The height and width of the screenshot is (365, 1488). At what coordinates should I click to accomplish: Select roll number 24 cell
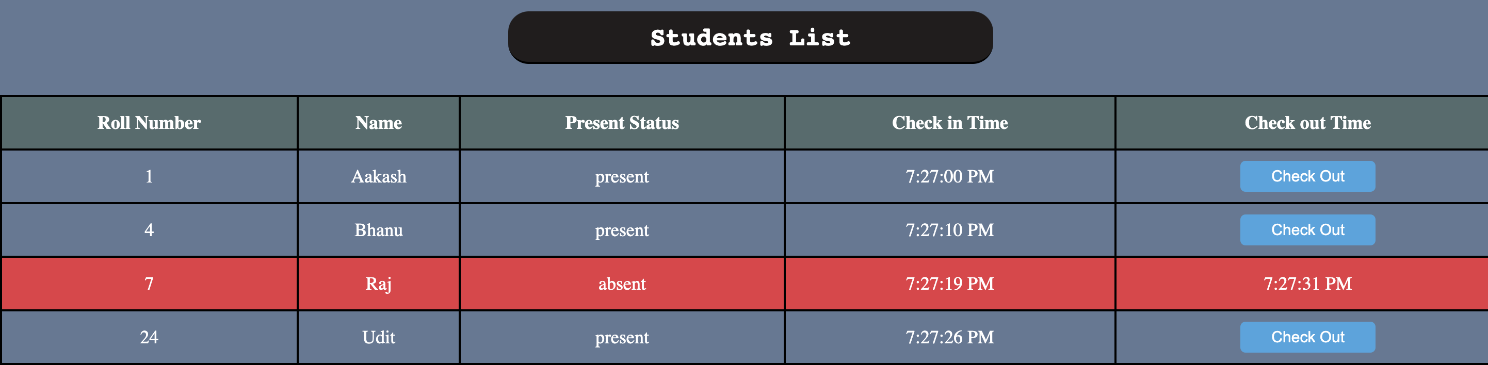(149, 337)
